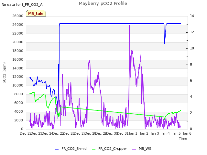The height and width of the screenshot is (155, 207).
Task: Click the 24000 y-axis tick label
Action: [18, 25]
